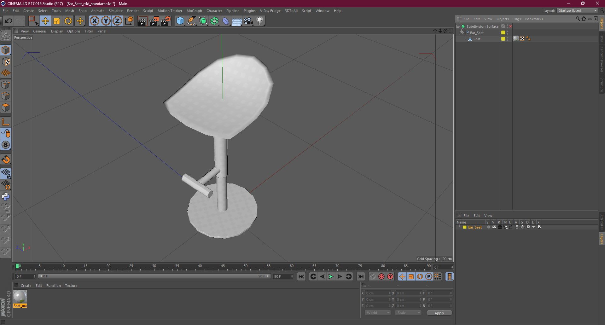Click the timeline preview range slider
Screen dimensions: 605x325
[154, 276]
